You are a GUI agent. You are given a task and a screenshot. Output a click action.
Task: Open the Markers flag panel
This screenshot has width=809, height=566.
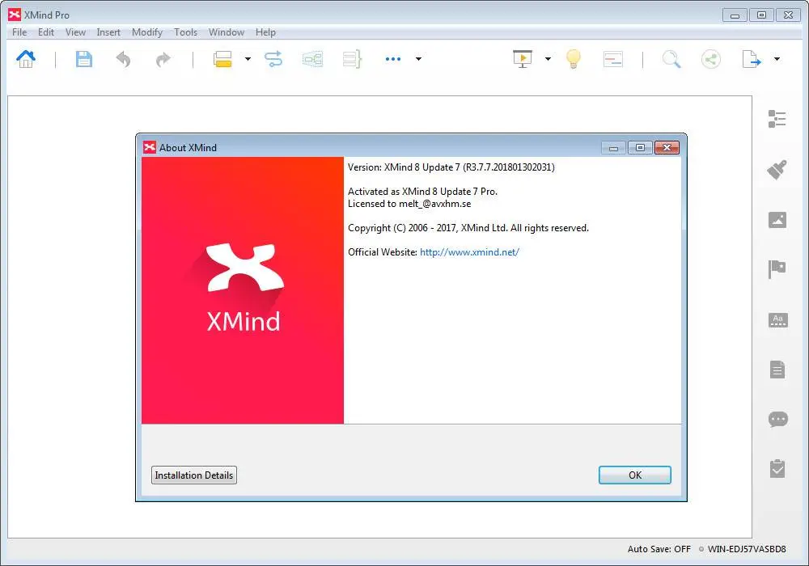pos(777,269)
